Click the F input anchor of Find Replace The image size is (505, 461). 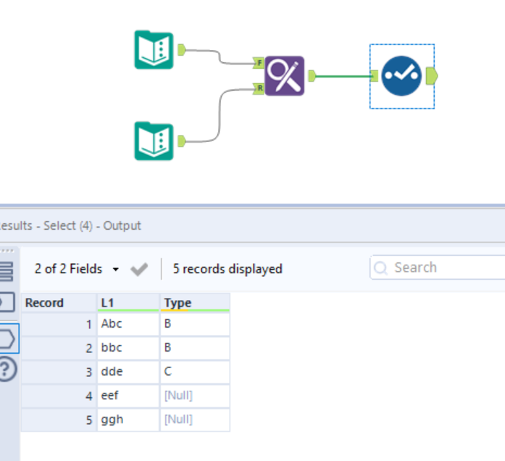259,63
